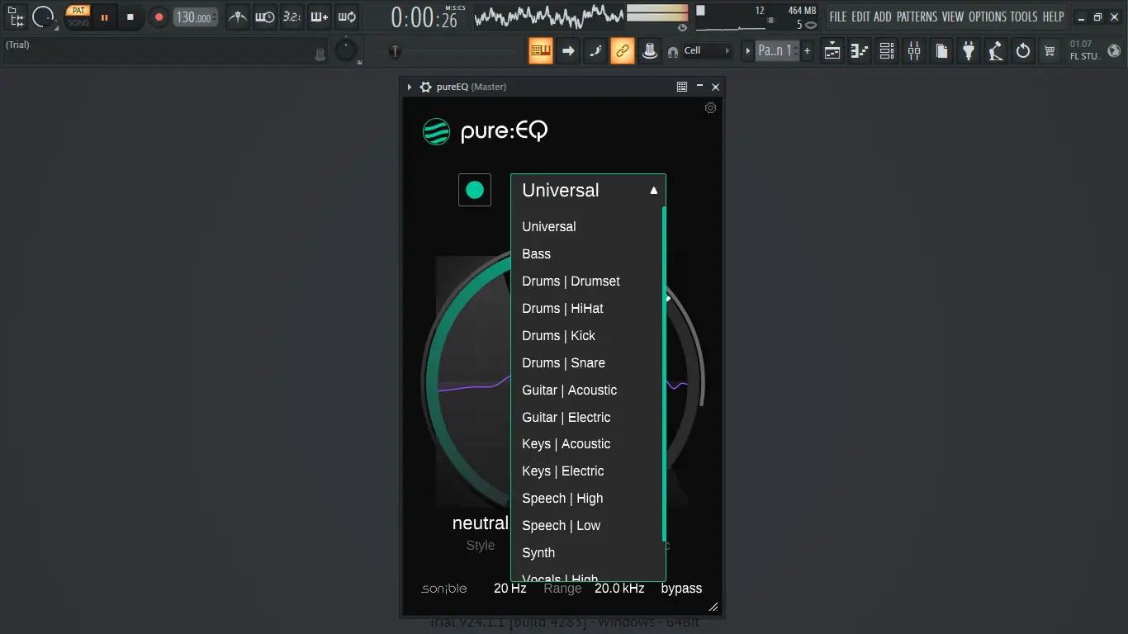Open the Cell snap dropdown

coord(709,51)
